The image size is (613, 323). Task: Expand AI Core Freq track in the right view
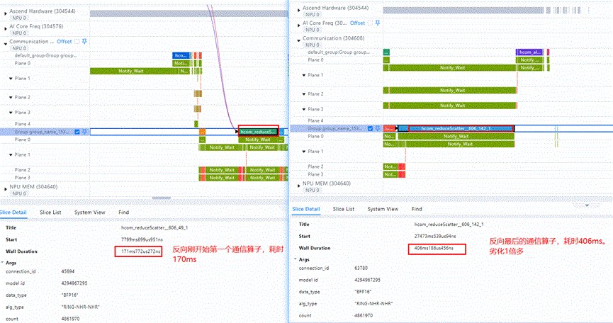[298, 25]
